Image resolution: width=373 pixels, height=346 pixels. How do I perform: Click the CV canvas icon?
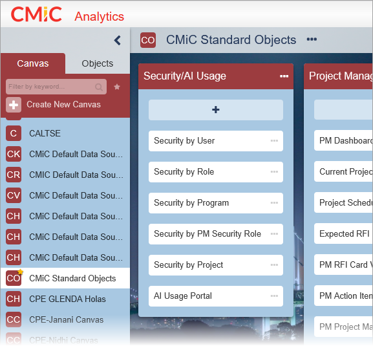click(14, 195)
